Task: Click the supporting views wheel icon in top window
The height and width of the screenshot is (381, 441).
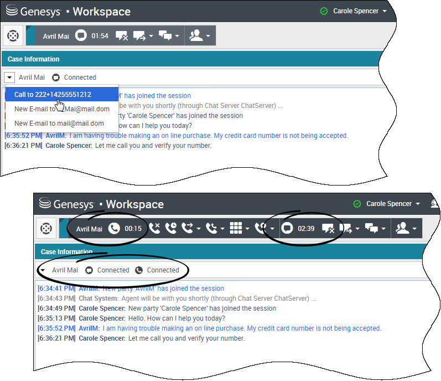Action: (x=13, y=36)
